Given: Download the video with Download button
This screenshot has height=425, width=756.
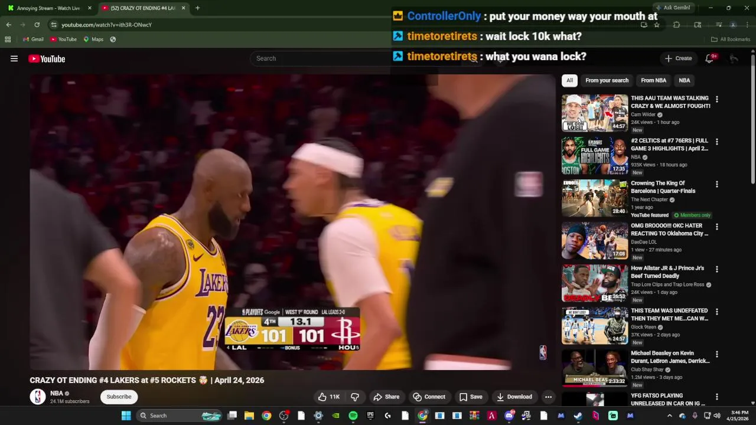Looking at the screenshot, I should tap(514, 397).
